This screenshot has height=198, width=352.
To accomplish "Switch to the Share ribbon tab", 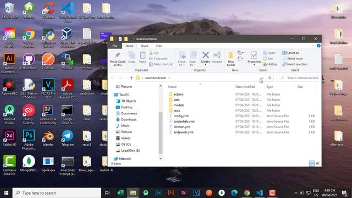I will (145, 46).
